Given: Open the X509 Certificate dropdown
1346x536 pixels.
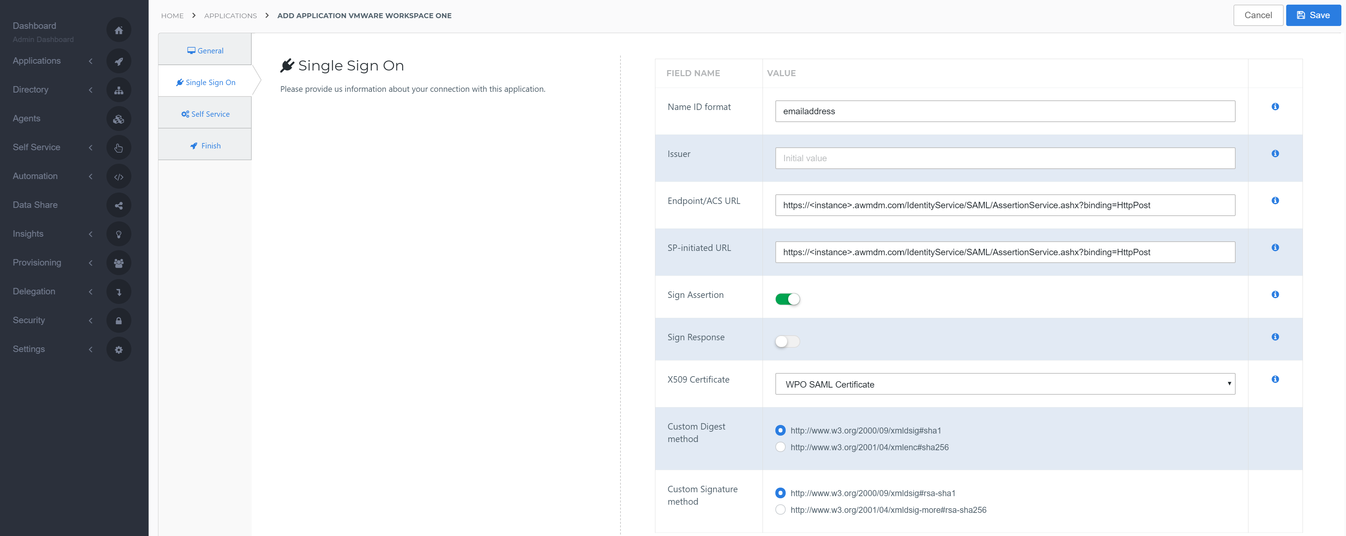Looking at the screenshot, I should (x=1005, y=384).
